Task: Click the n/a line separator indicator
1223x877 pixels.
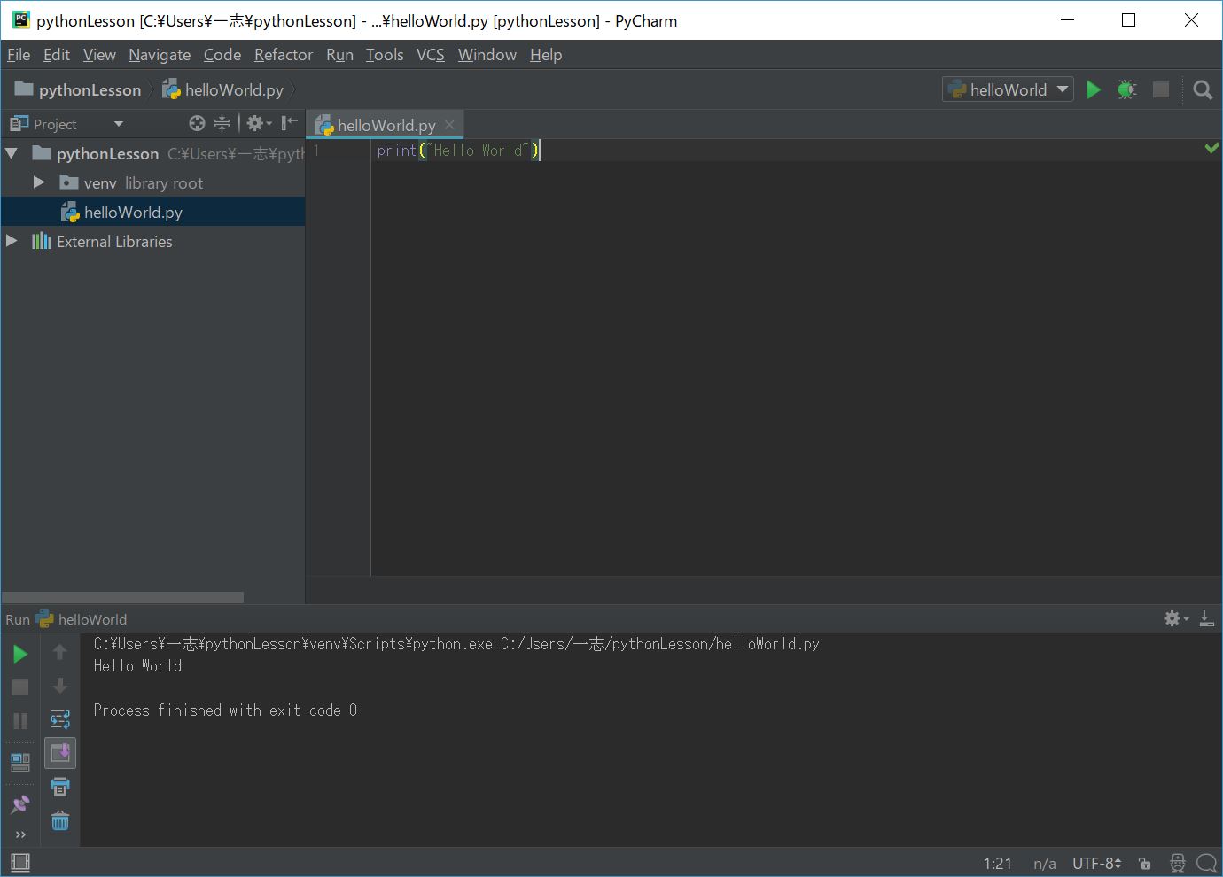Action: [x=1044, y=863]
